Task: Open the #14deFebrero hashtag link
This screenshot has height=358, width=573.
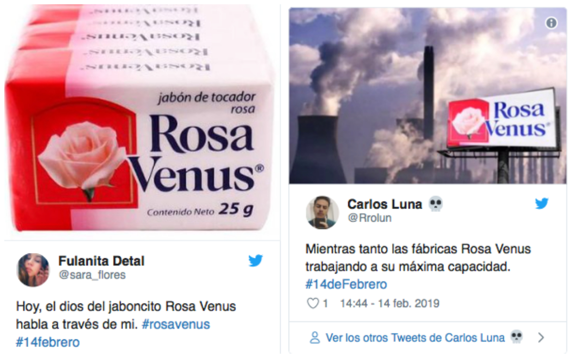Action: [x=346, y=284]
